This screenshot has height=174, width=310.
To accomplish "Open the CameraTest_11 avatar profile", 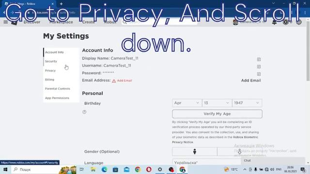I will click(235, 22).
